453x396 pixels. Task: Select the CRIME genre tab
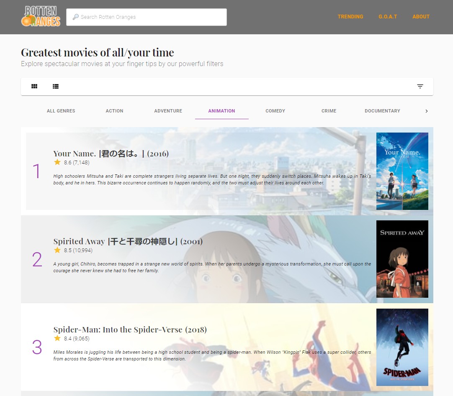tap(329, 111)
